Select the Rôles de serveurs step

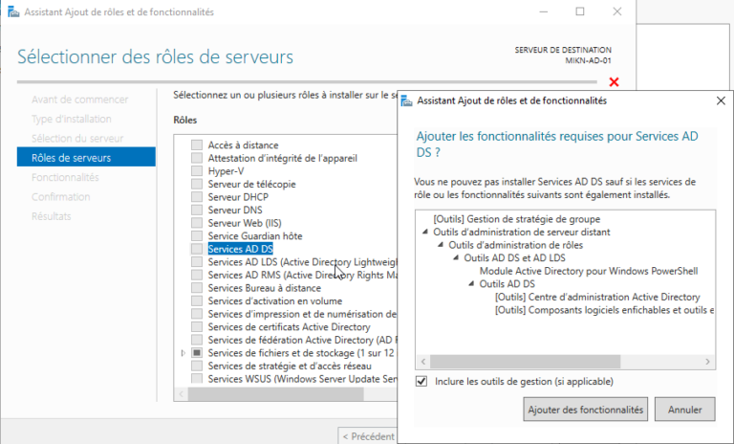[x=86, y=157]
